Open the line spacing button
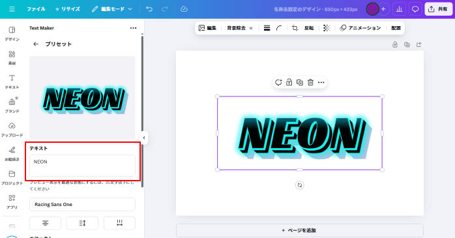Viewport: 455px width, 238px height. (x=82, y=223)
